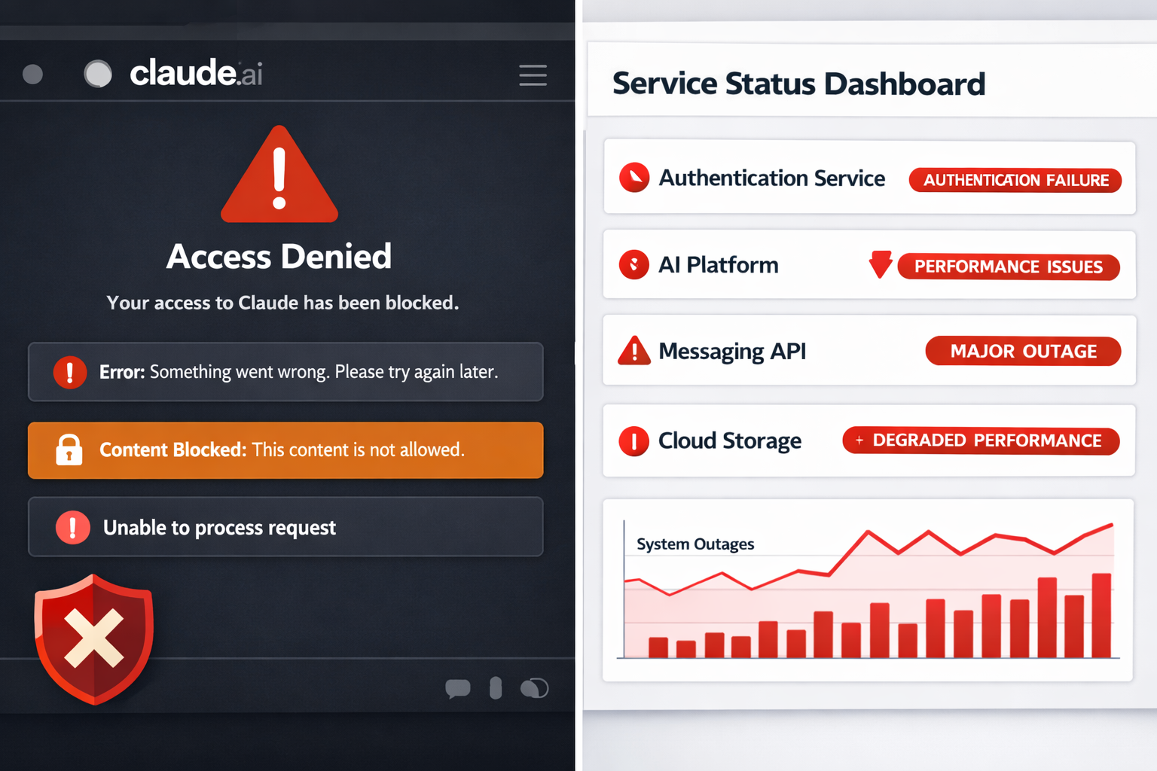Click the System Outages chart label
The image size is (1157, 771).
point(695,544)
